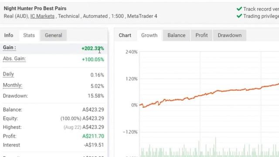Click the MetaTrader 4 platform text
Screen dimensions: 279x157
point(142,16)
